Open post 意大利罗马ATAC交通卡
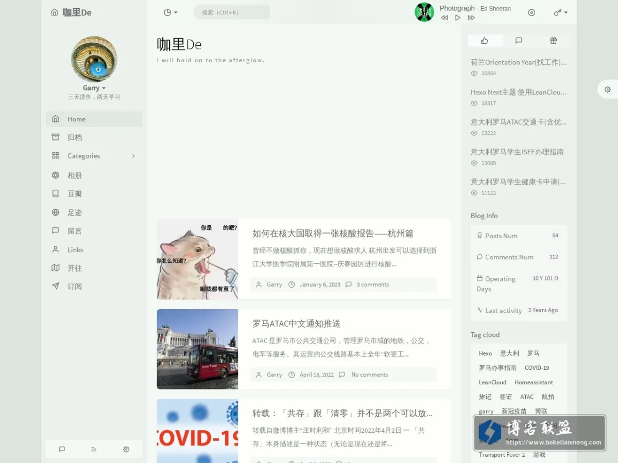Image resolution: width=618 pixels, height=463 pixels. click(x=519, y=122)
